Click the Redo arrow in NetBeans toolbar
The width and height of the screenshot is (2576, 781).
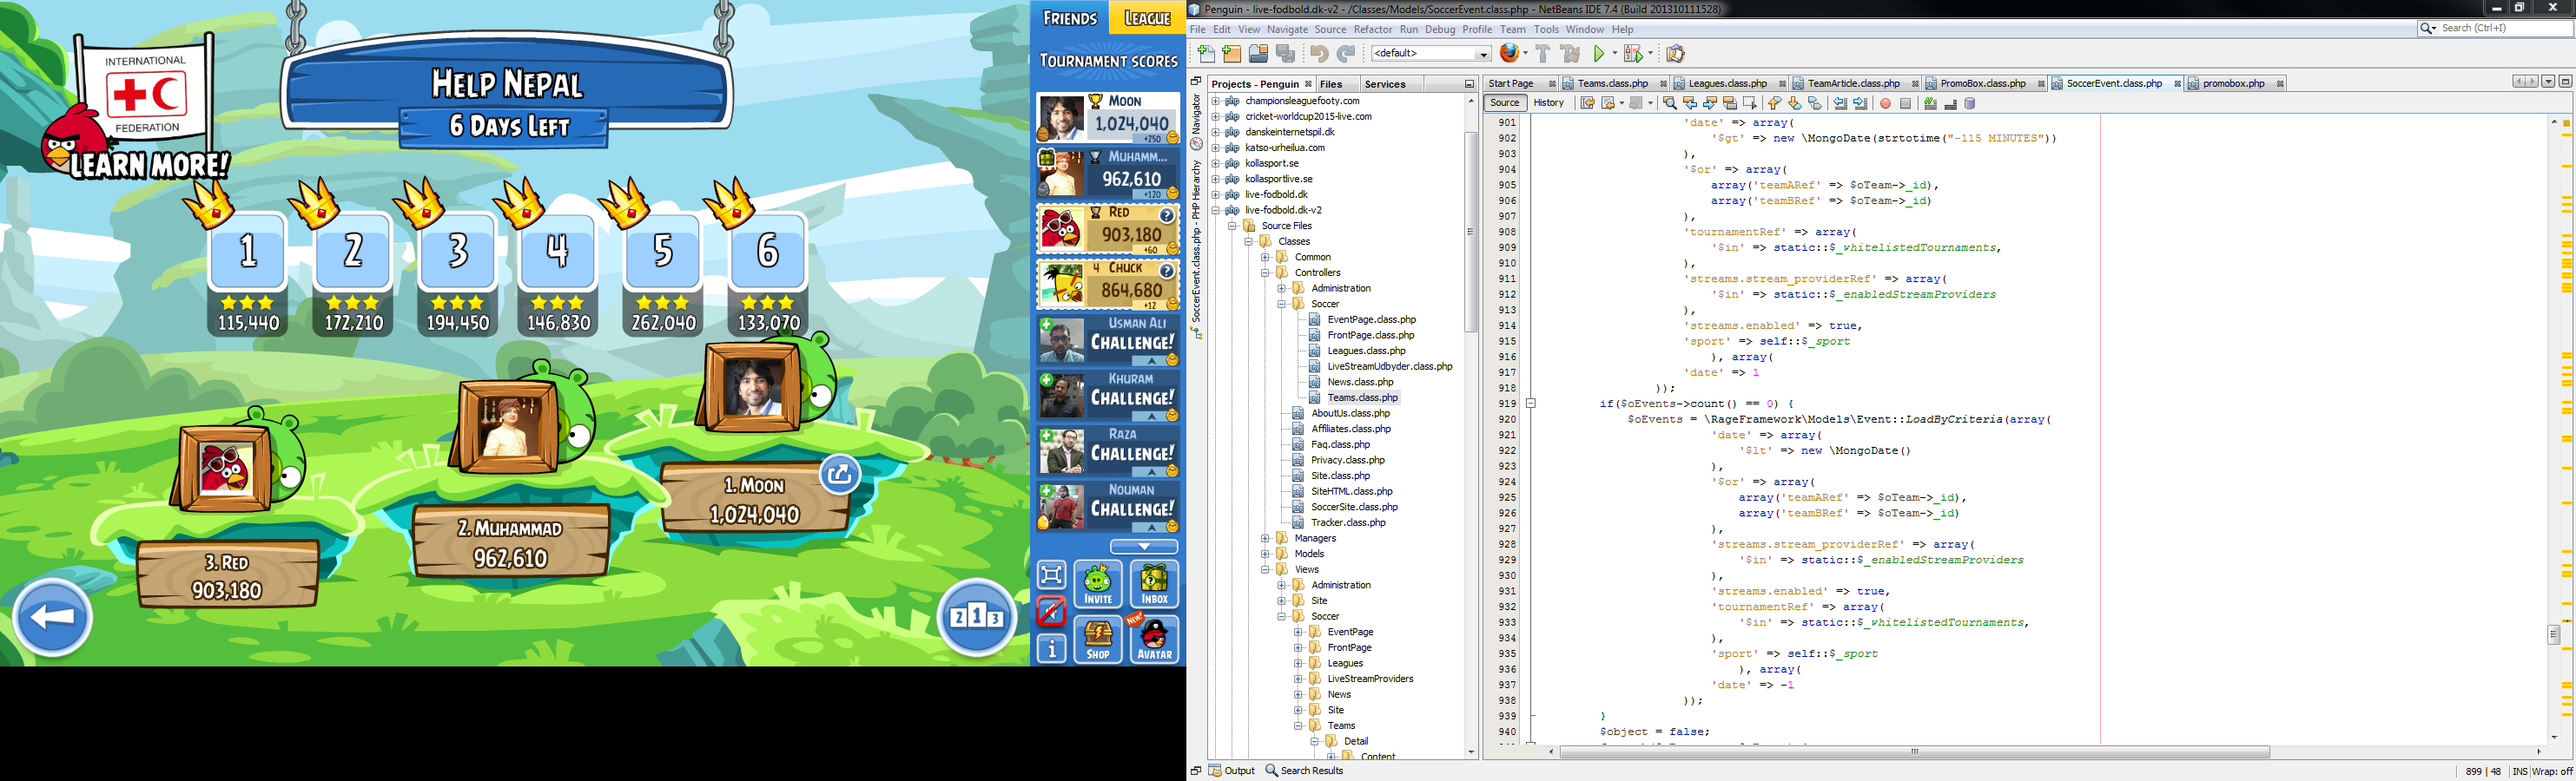click(1346, 54)
